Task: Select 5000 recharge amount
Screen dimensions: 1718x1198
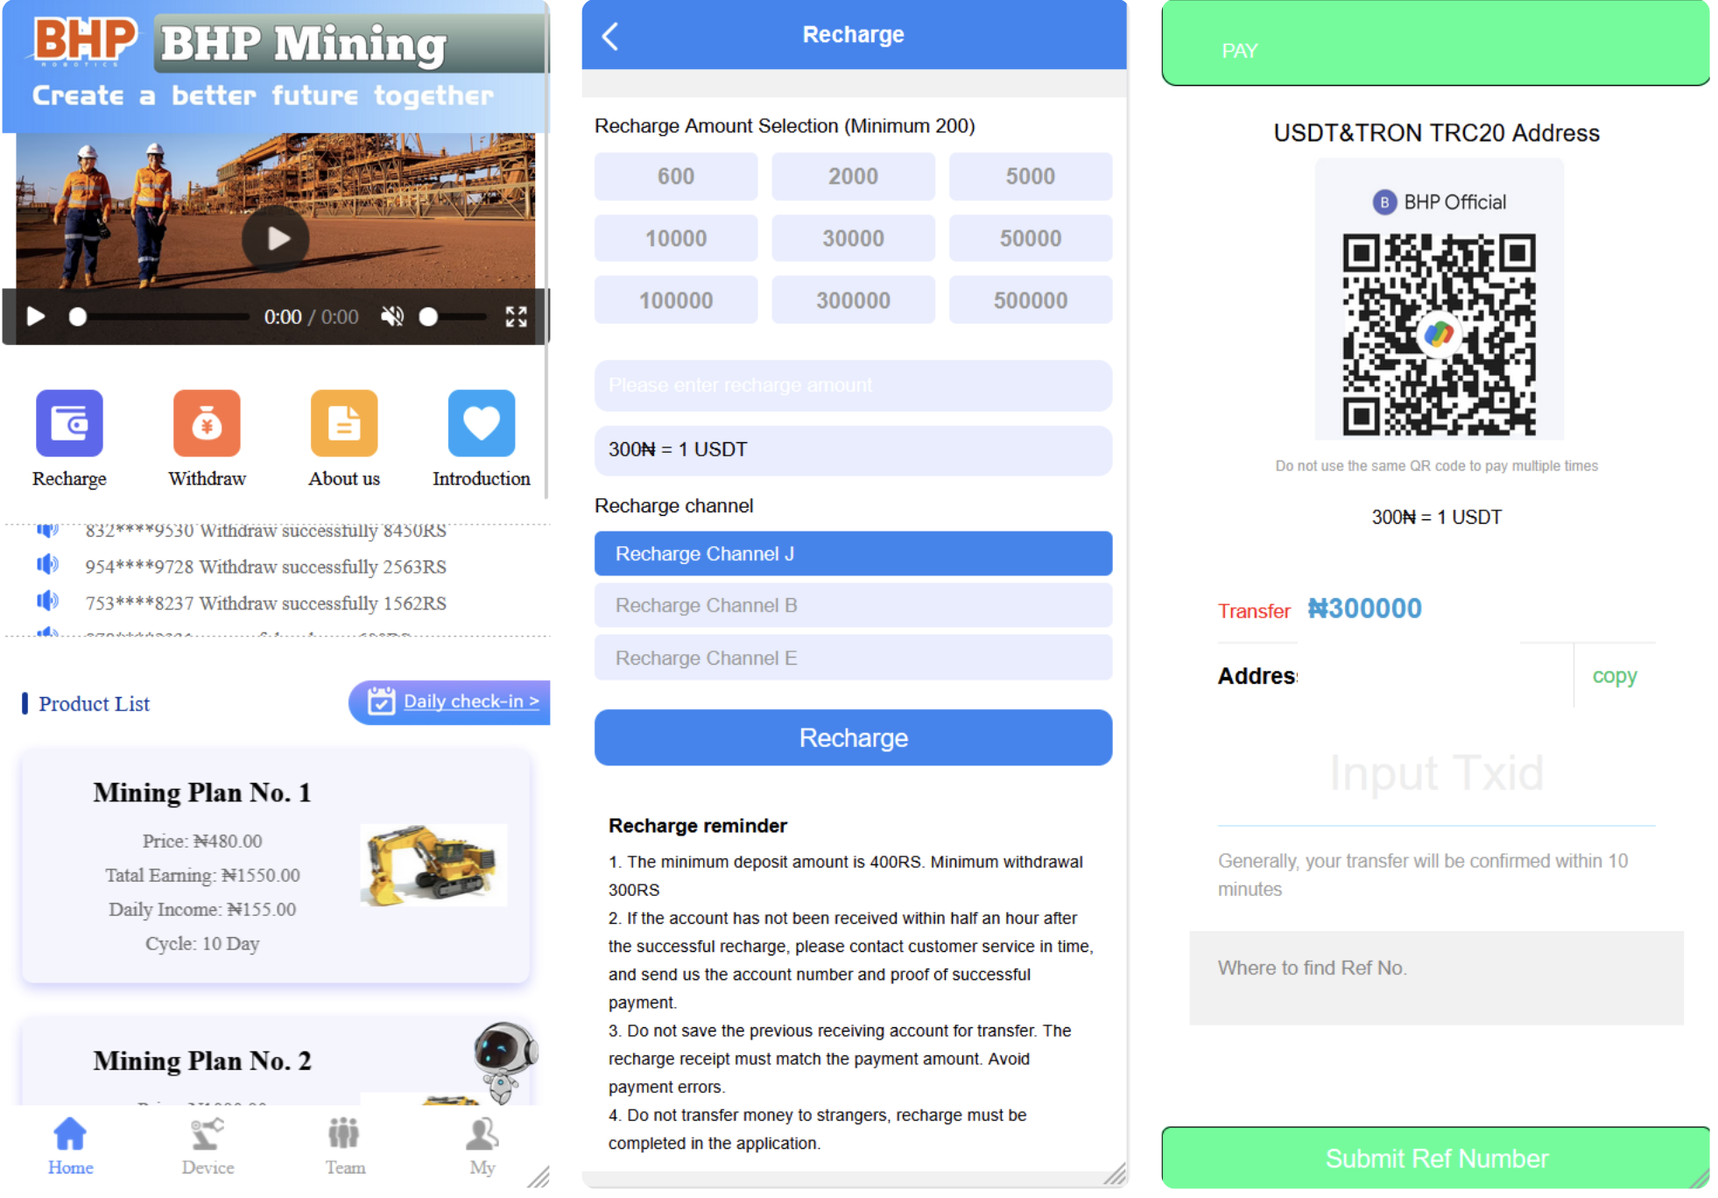Action: (1031, 176)
